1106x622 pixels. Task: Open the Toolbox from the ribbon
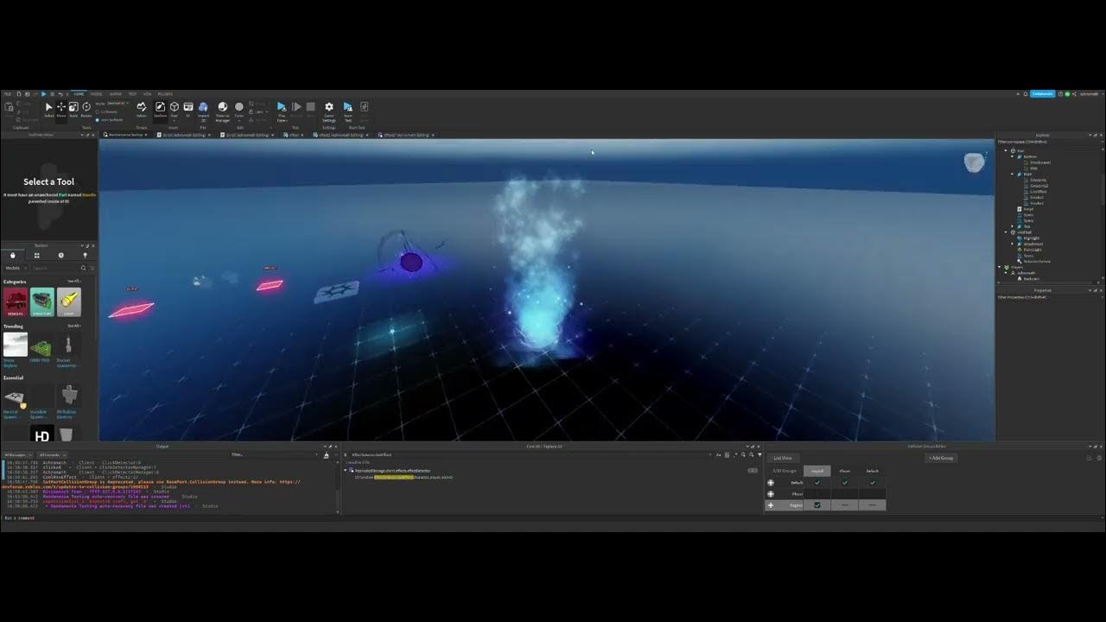tap(161, 109)
